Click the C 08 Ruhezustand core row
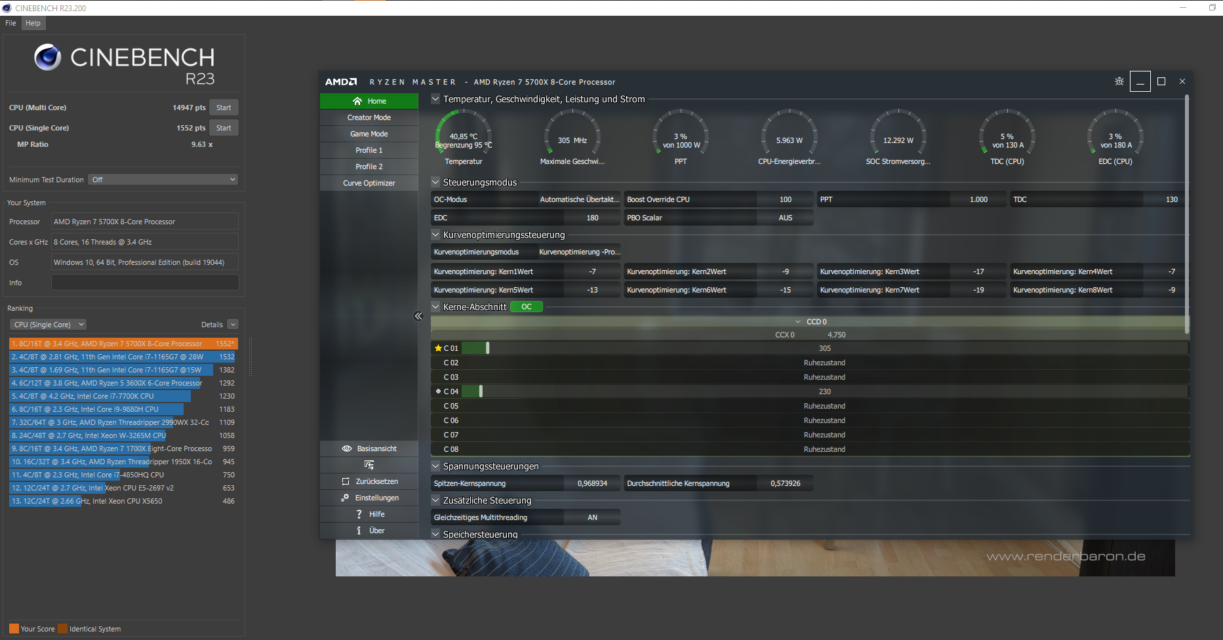1223x640 pixels. (x=810, y=449)
